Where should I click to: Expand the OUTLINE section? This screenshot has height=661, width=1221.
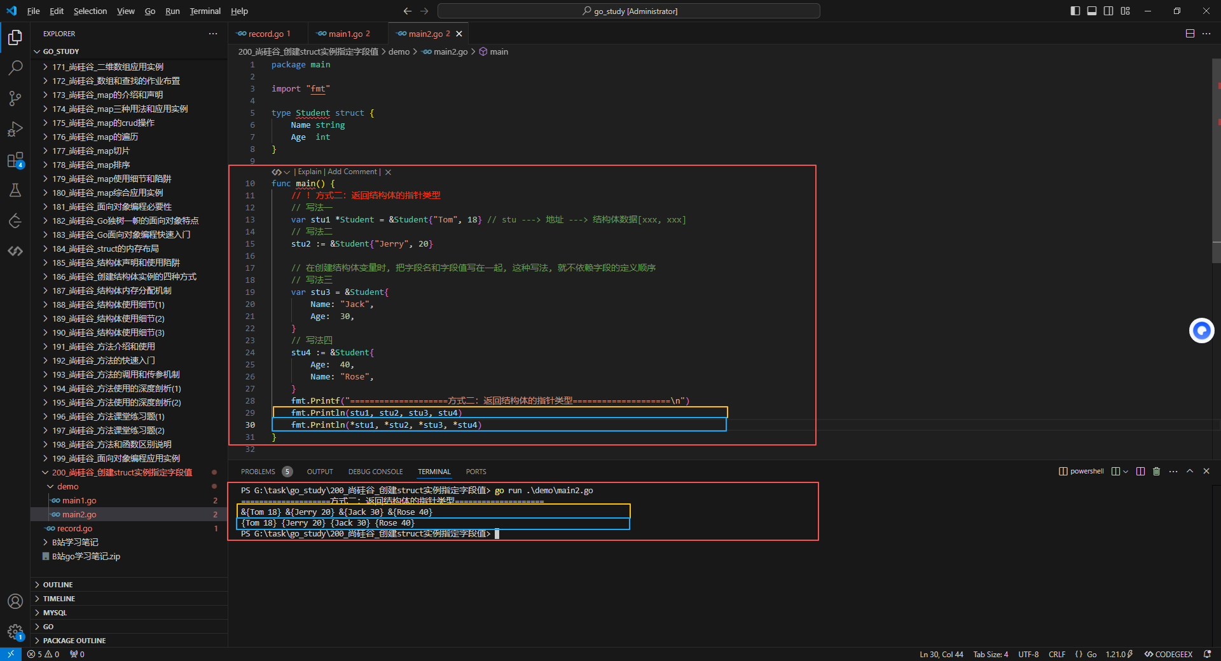pyautogui.click(x=129, y=585)
